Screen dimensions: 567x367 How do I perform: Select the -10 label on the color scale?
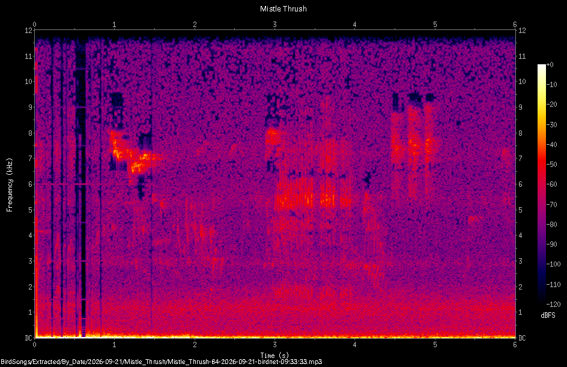pos(552,85)
